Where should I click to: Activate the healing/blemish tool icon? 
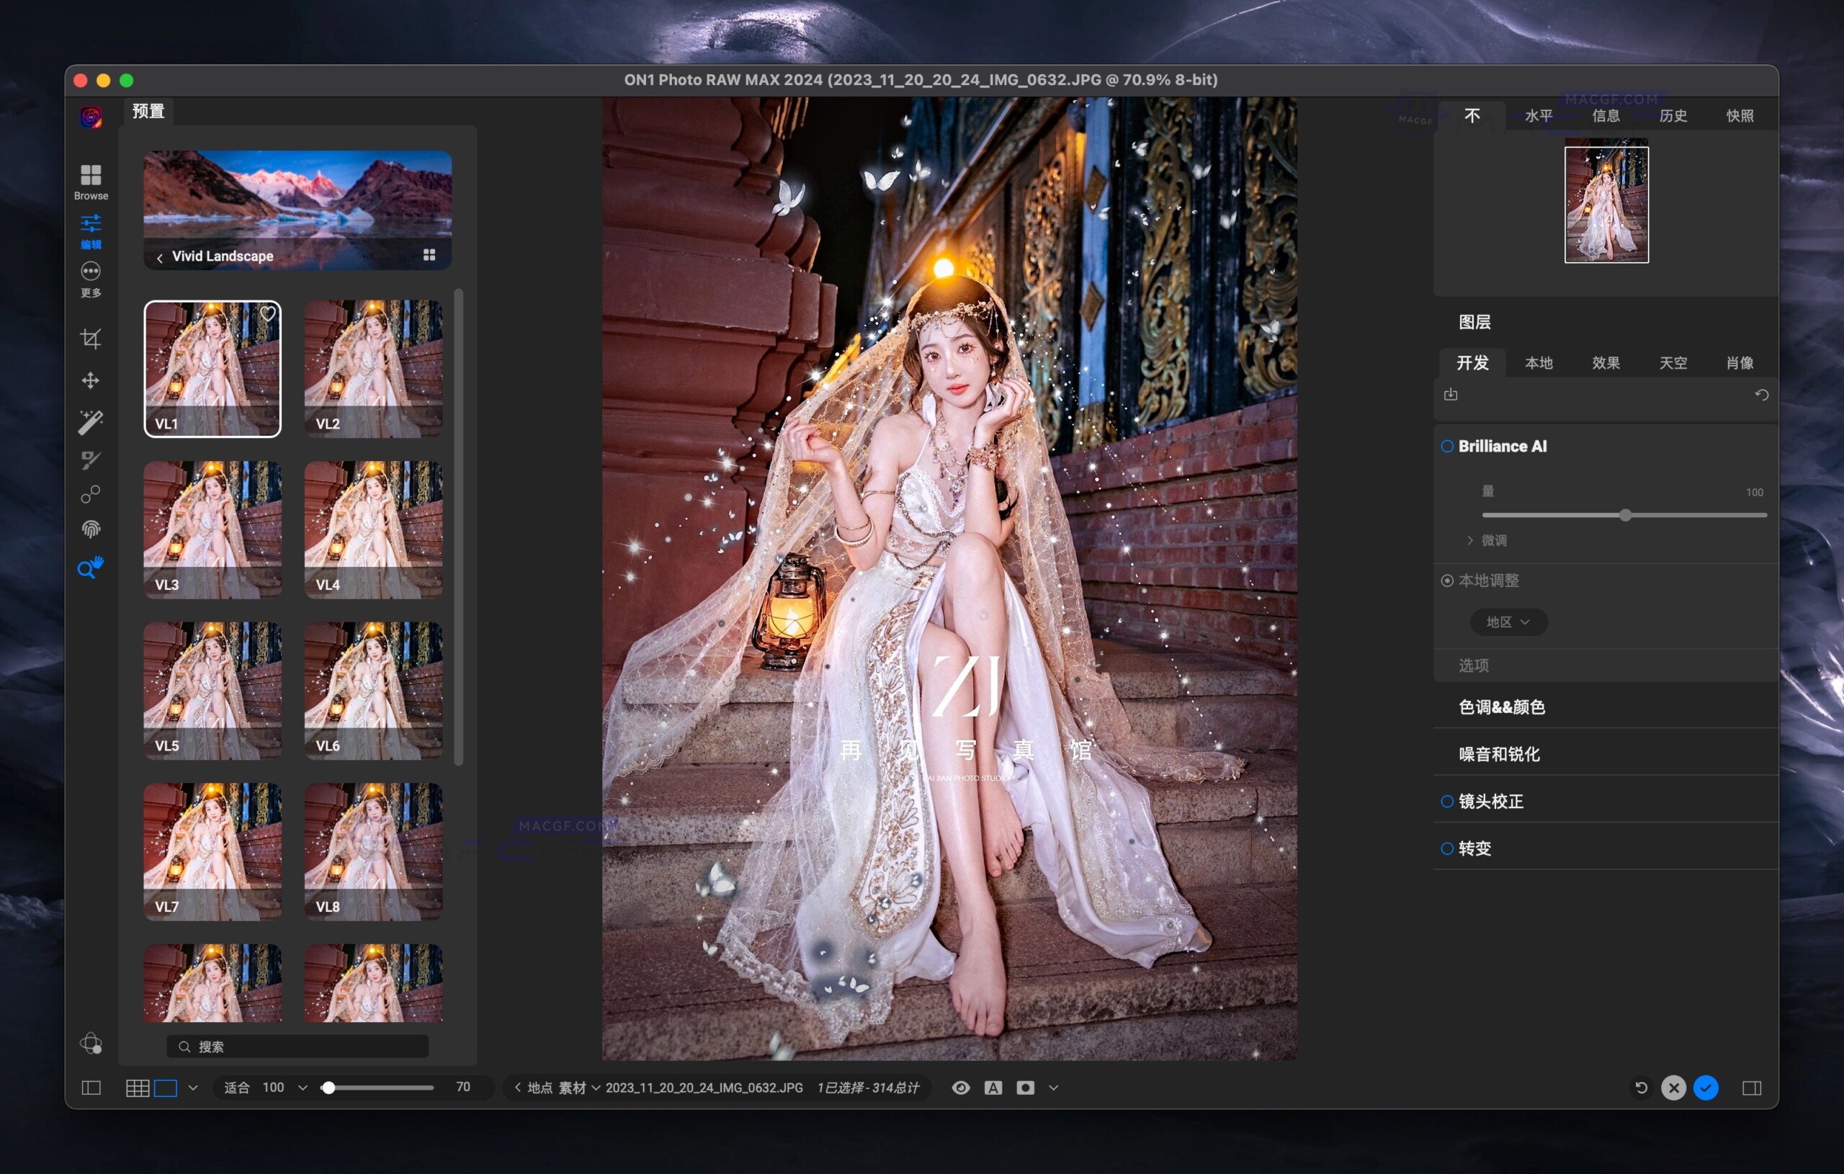pos(91,494)
